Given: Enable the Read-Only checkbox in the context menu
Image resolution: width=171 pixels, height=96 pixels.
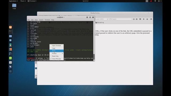Looking at the screenshot, I should click(51, 56).
